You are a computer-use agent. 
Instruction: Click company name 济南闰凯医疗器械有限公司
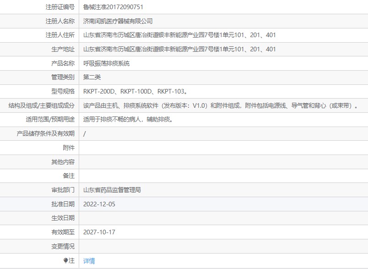[x=118, y=21]
